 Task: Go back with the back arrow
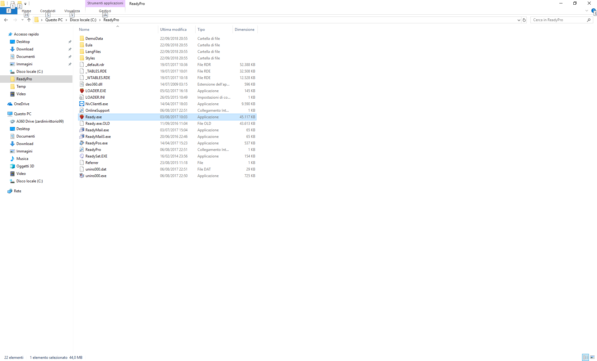point(6,20)
